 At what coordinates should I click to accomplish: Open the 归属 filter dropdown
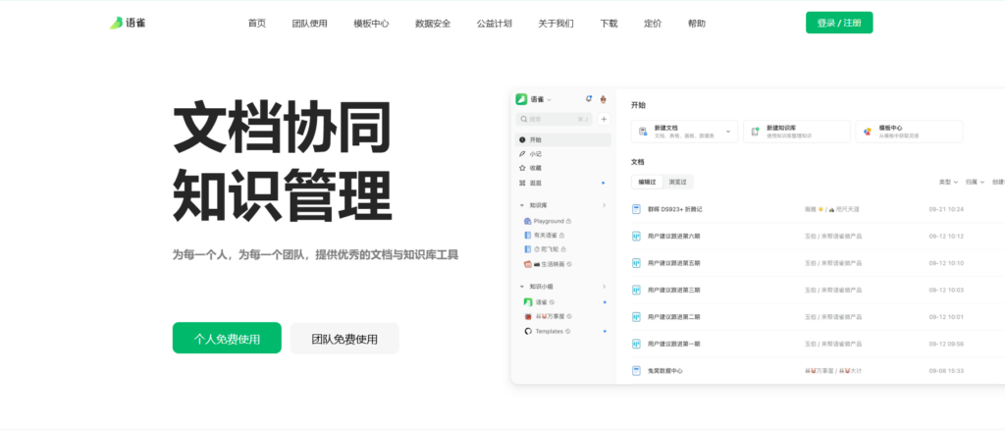coord(975,183)
